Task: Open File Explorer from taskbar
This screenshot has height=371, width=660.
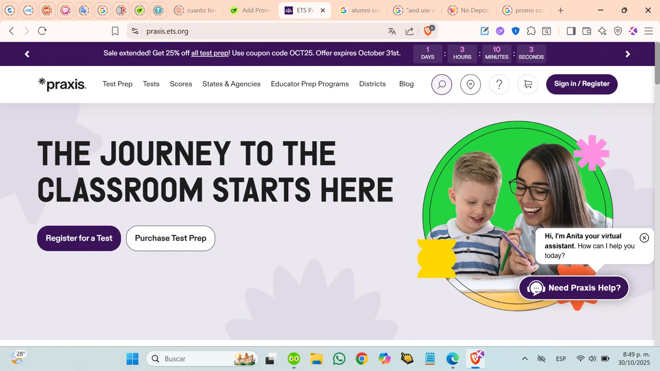Action: point(317,359)
